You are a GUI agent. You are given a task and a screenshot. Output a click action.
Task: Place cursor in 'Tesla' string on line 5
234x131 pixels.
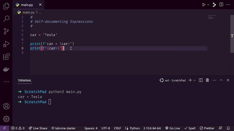pyautogui.click(x=50, y=35)
